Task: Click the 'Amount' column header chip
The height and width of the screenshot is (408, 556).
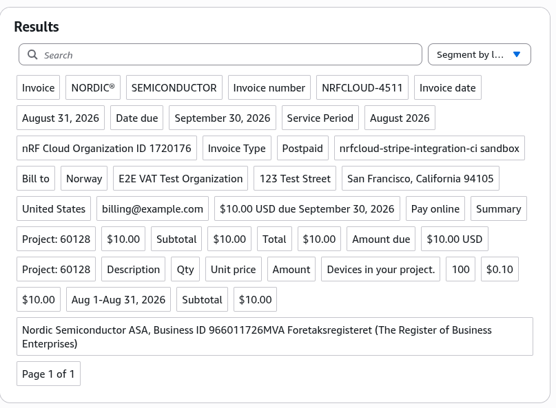Action: 291,269
